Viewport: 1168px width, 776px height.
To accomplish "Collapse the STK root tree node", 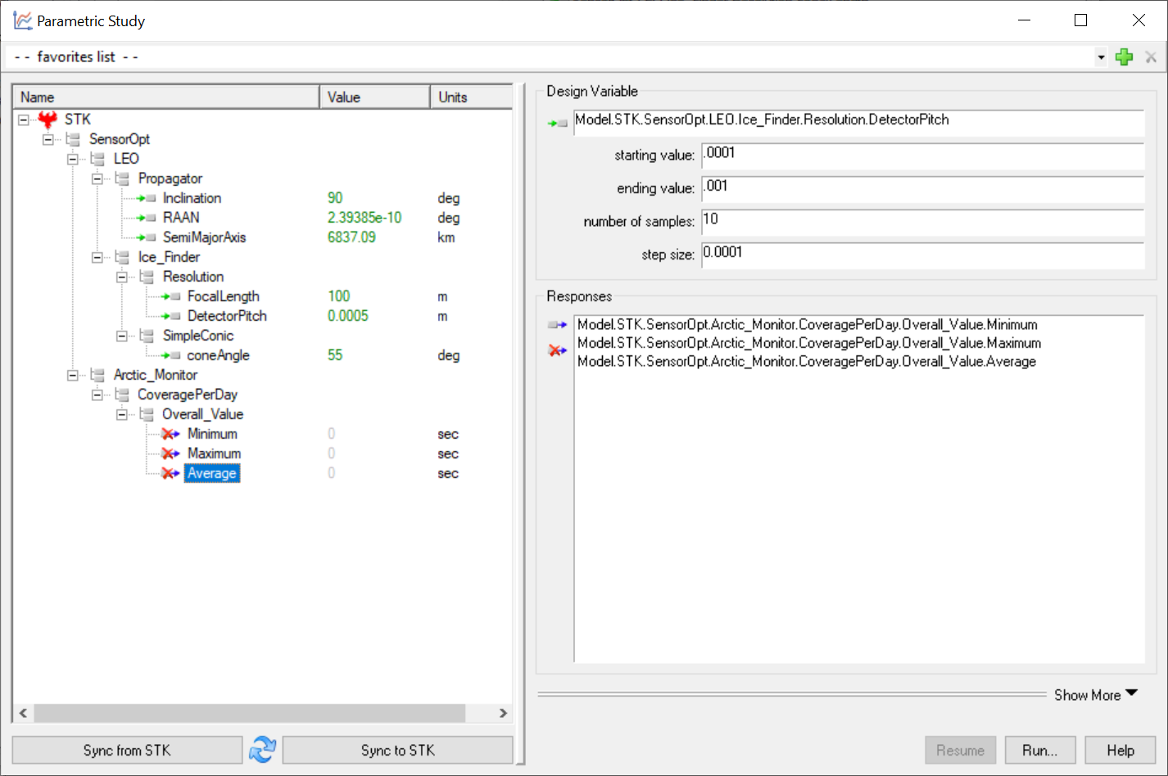I will coord(24,120).
